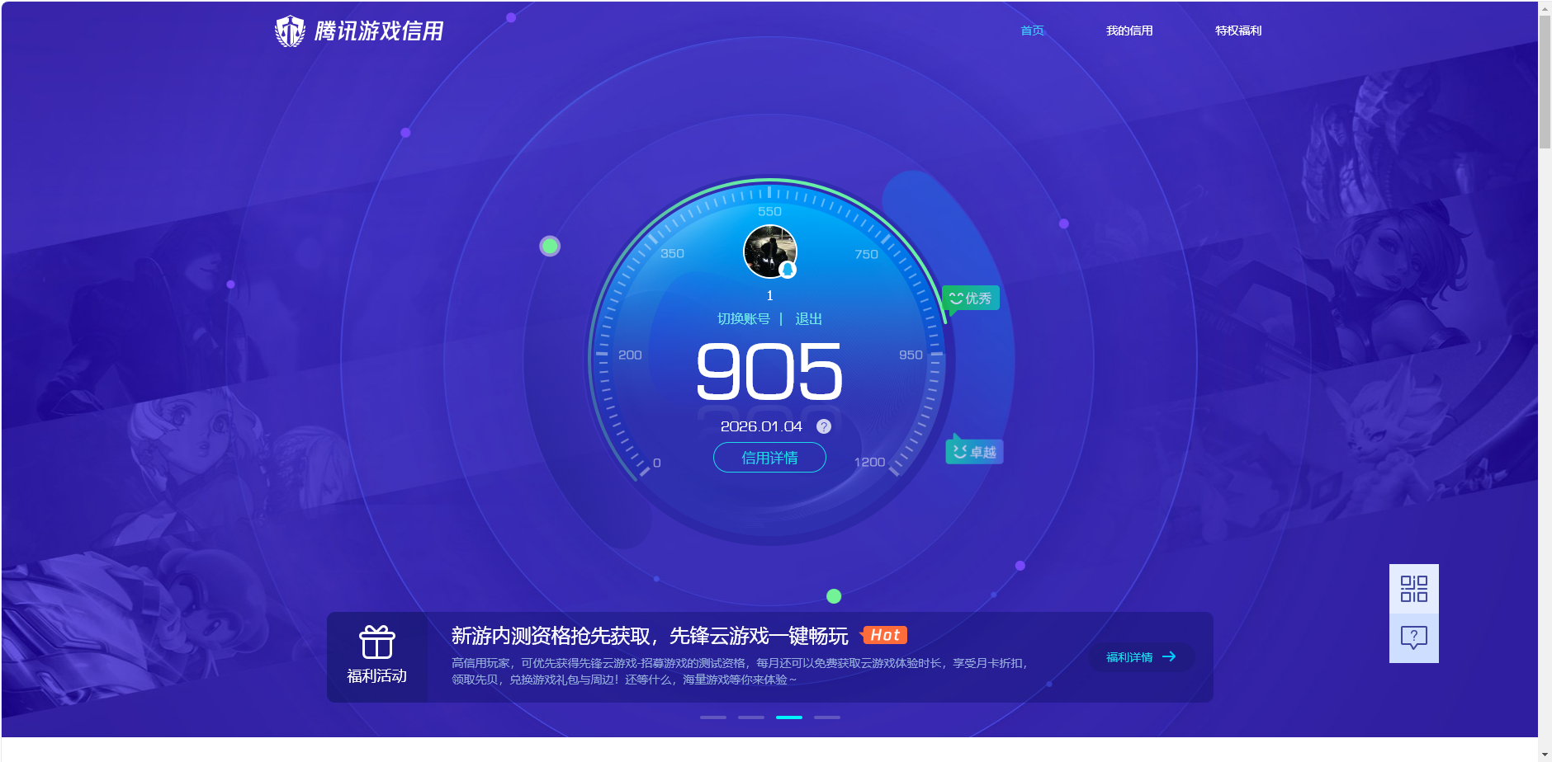Click the 退出 logout link

pyautogui.click(x=808, y=319)
